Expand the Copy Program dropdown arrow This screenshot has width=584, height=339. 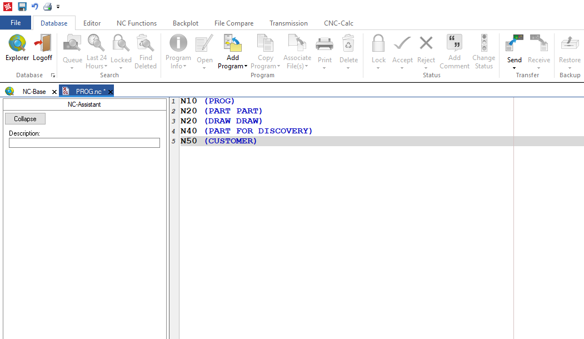278,66
